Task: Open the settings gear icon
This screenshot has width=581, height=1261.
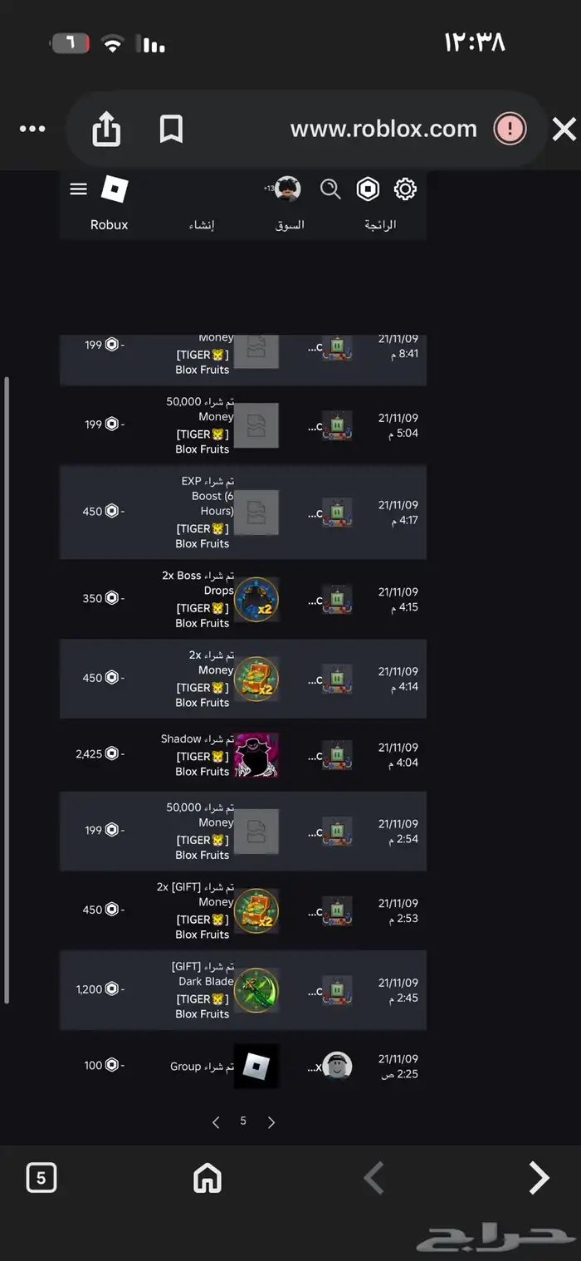Action: click(405, 189)
